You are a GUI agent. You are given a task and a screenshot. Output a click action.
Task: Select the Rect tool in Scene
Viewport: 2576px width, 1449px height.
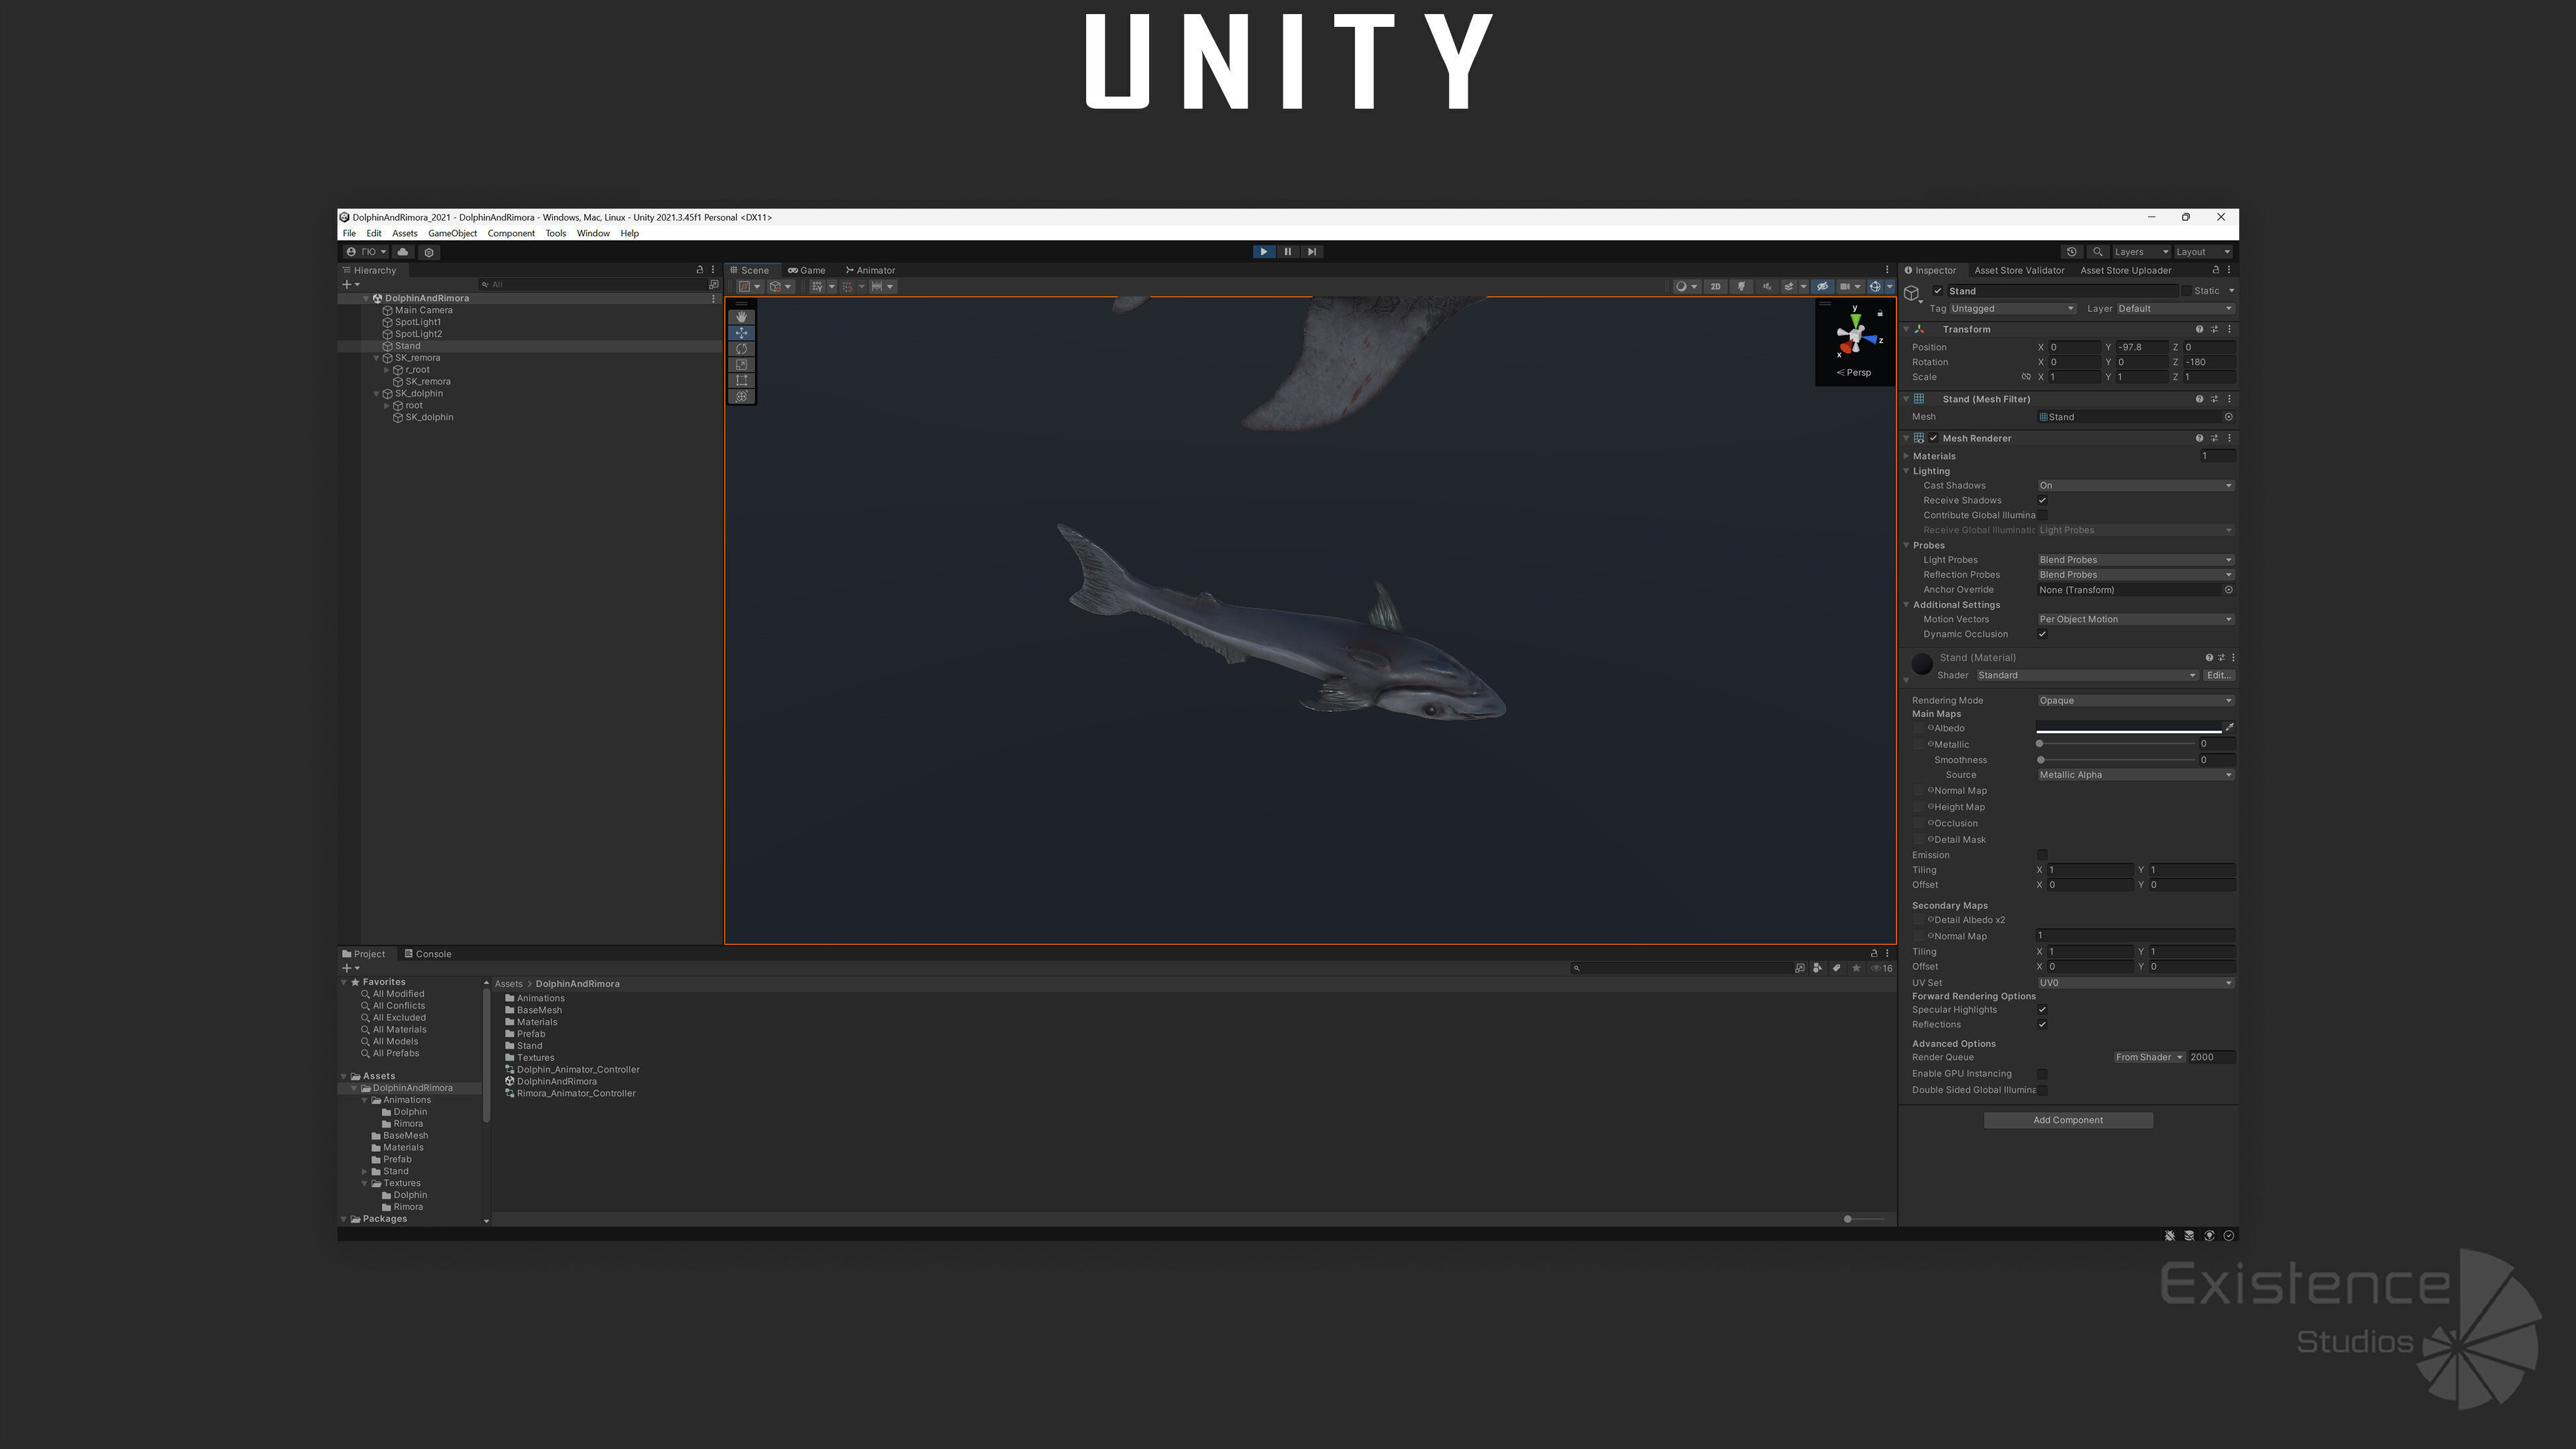tap(741, 380)
